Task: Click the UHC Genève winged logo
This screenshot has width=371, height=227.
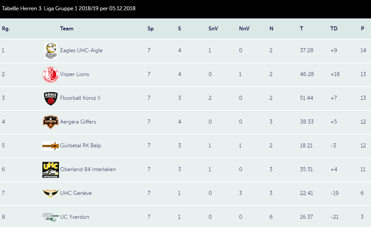Action: [x=51, y=193]
